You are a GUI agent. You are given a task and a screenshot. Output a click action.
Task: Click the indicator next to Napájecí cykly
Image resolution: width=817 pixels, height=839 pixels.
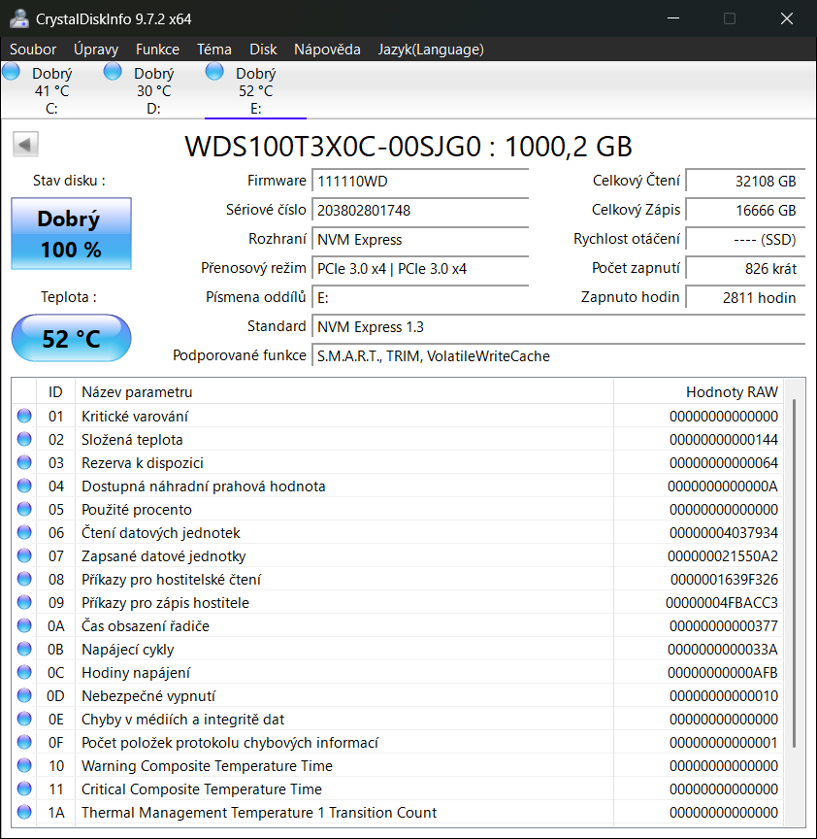click(x=23, y=649)
